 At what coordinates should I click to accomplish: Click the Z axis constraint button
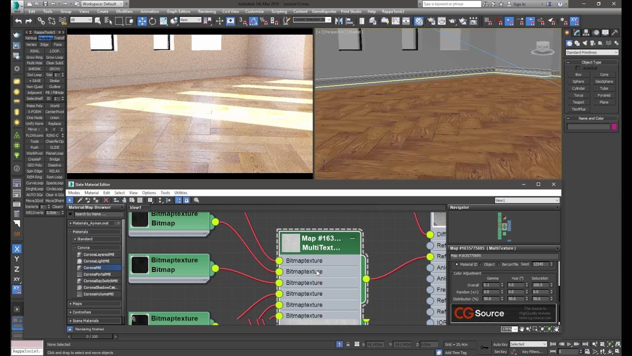(17, 269)
